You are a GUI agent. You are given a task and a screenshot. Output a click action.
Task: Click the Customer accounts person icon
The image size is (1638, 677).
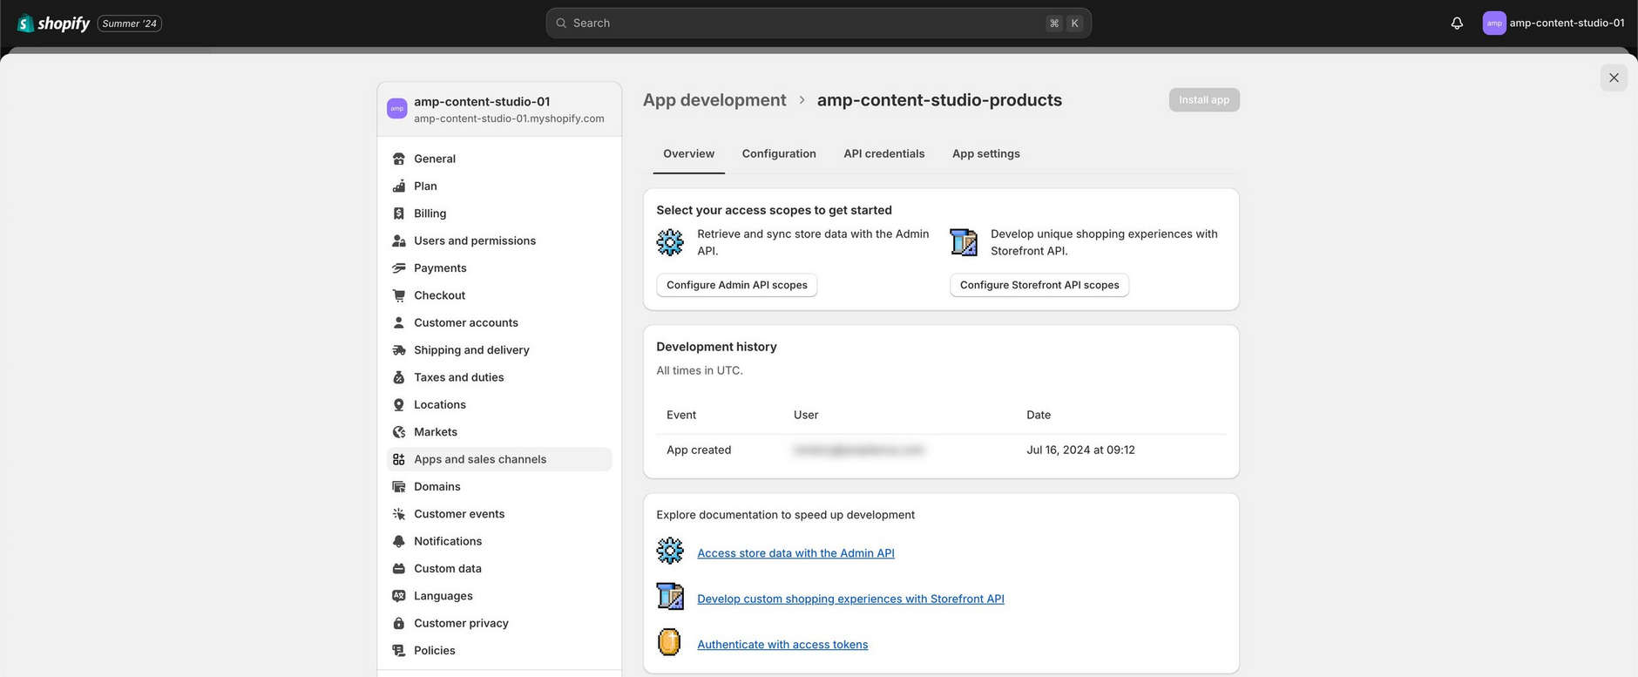click(399, 322)
